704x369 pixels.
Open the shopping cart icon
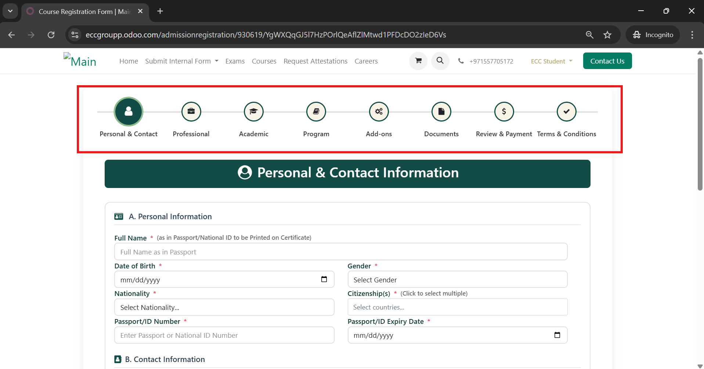click(x=418, y=61)
